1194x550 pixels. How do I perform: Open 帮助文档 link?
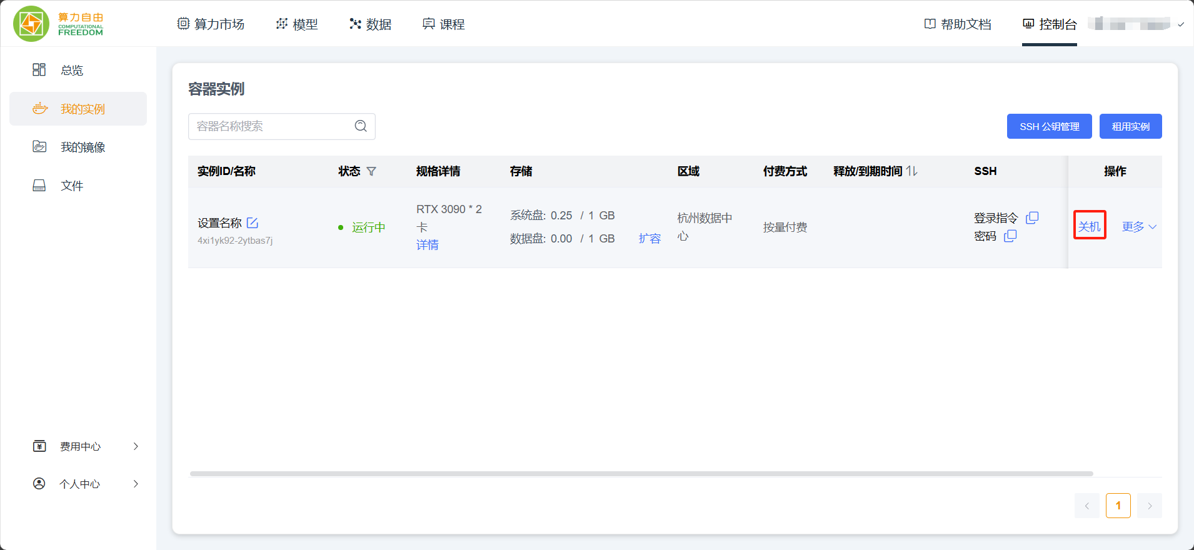[x=958, y=24]
